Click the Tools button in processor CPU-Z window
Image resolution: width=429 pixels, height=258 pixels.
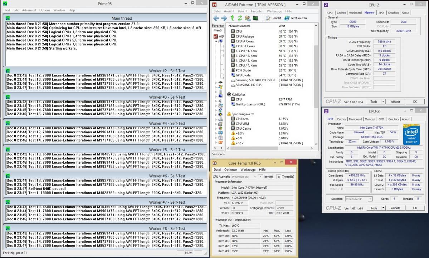point(374,208)
